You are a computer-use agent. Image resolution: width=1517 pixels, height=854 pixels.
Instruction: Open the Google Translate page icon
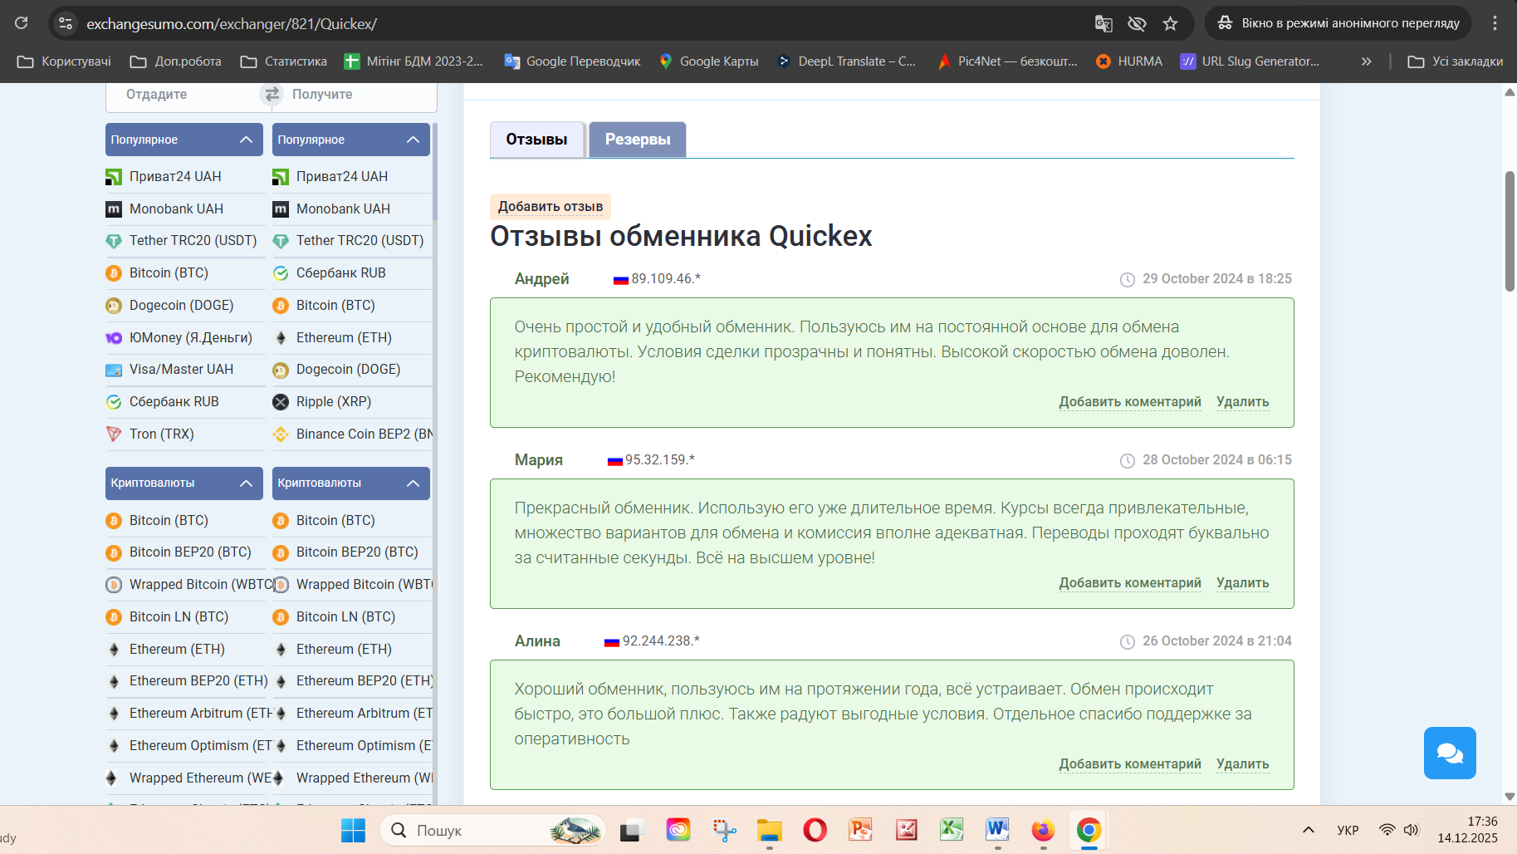click(1103, 23)
